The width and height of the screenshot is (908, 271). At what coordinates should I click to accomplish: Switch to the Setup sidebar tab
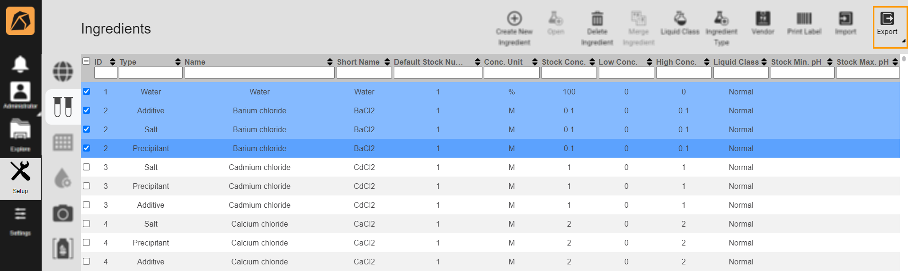point(20,178)
